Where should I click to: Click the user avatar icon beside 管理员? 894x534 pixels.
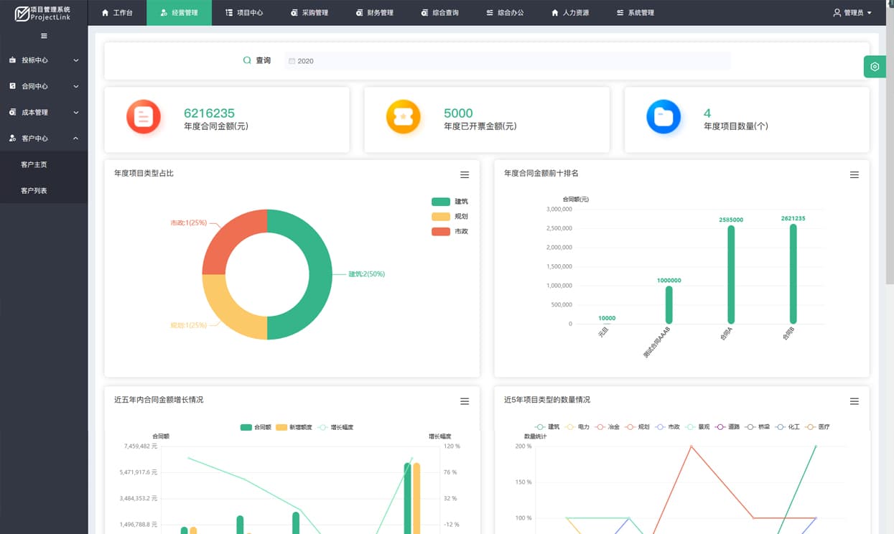click(837, 13)
